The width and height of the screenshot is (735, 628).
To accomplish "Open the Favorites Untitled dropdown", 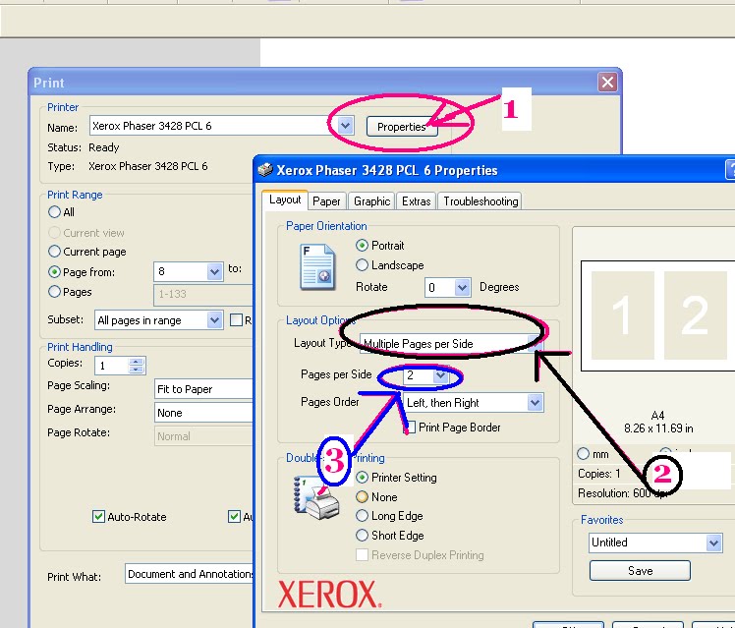I will 713,542.
